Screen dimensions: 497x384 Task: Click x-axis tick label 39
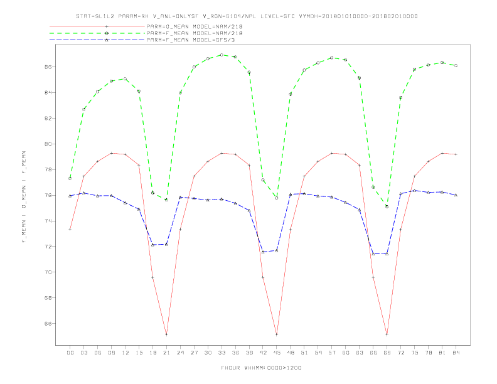[249, 353]
